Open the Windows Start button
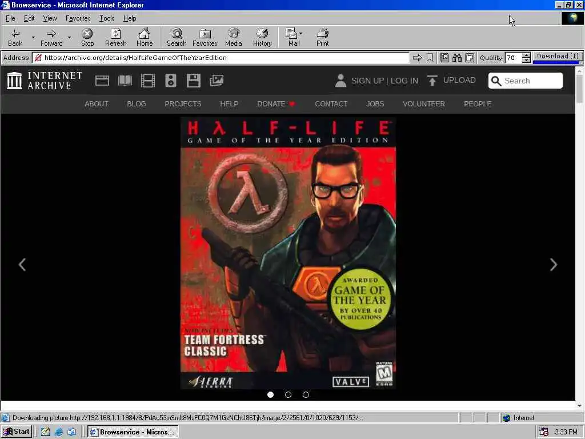Viewport: 585px width, 439px height. point(17,432)
